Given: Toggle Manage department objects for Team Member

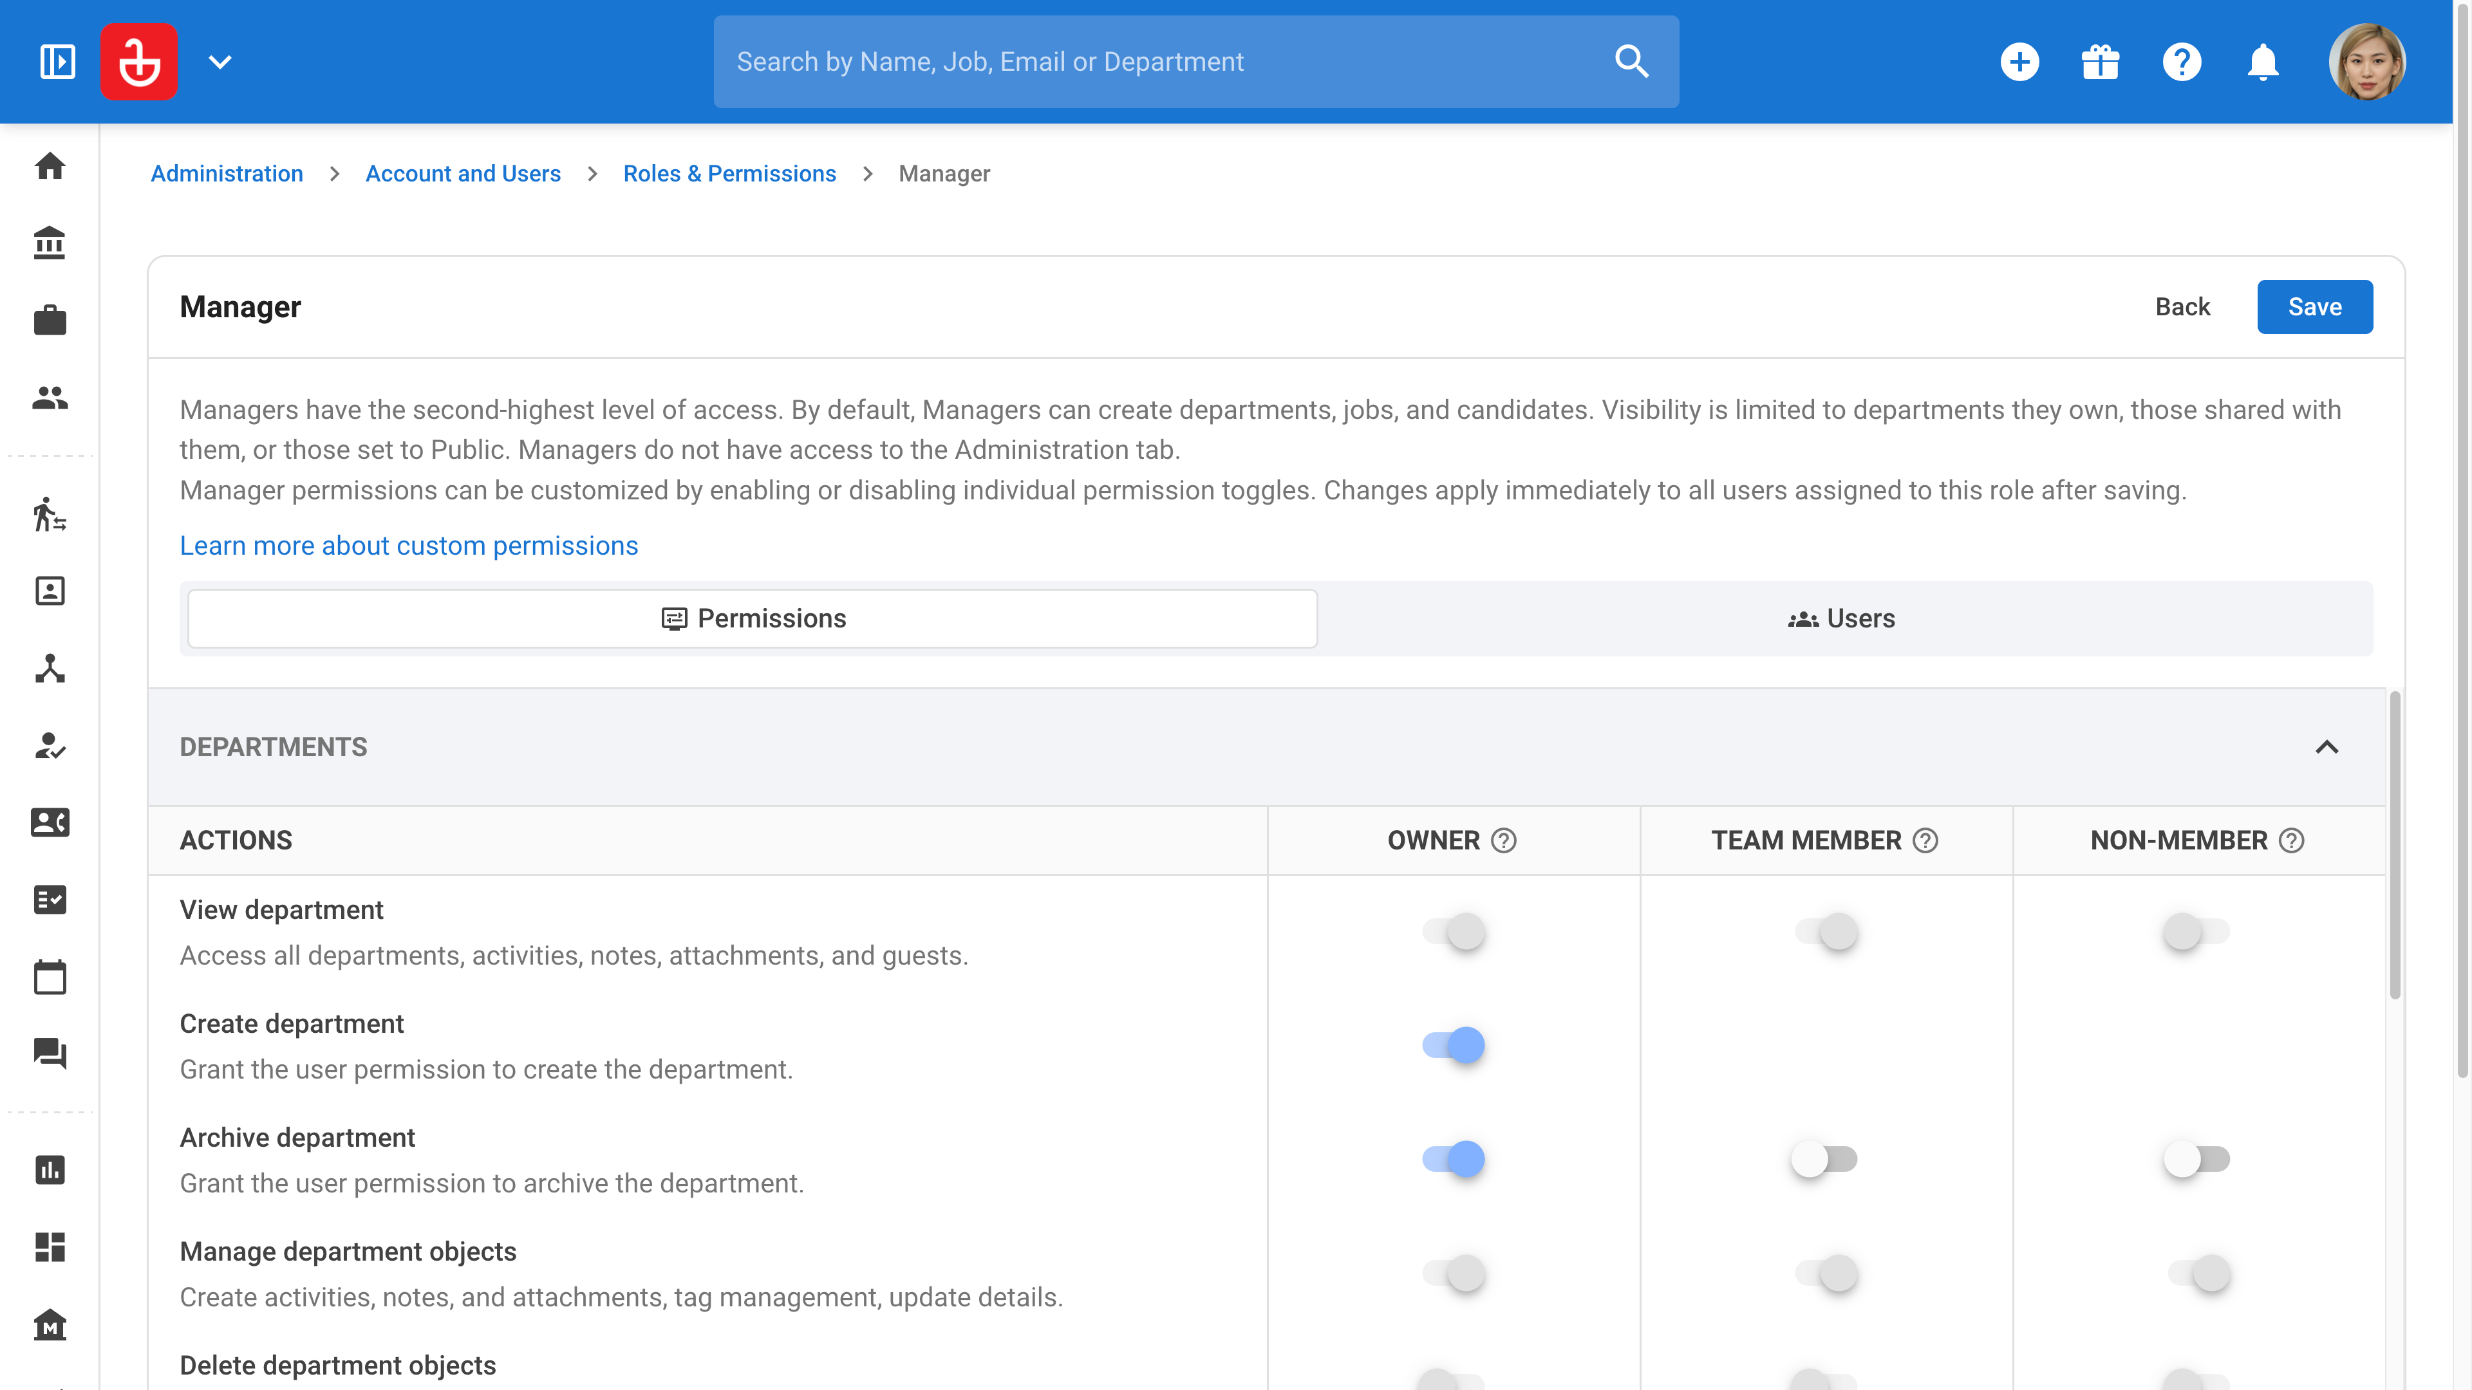Looking at the screenshot, I should pos(1825,1273).
